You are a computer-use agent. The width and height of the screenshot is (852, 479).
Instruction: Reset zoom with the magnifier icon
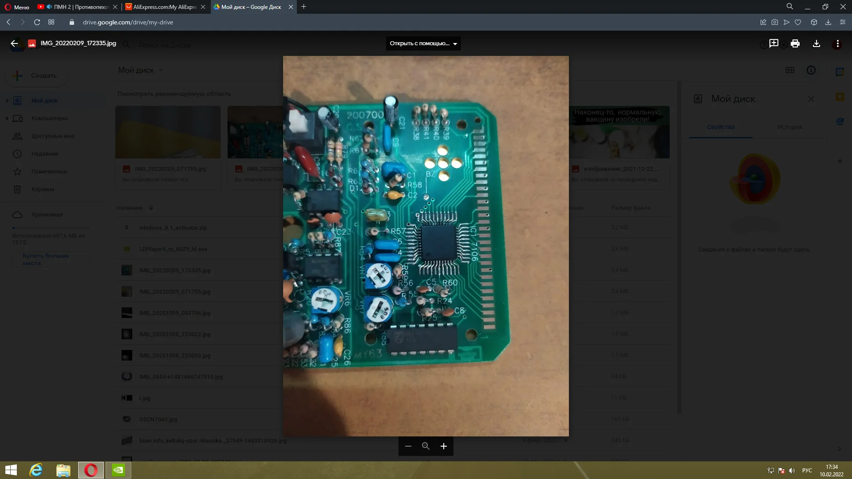(426, 446)
